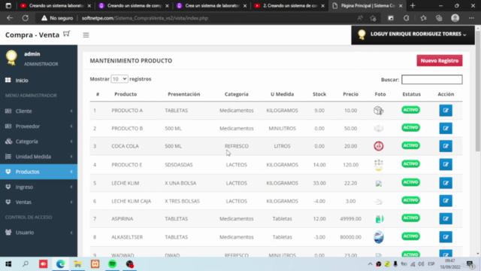Toggle ACTIVO status badge for COCA COLA
The image size is (481, 271).
(410, 145)
